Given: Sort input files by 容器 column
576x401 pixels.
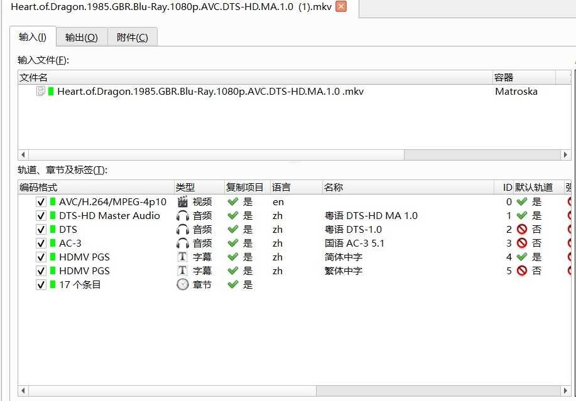Looking at the screenshot, I should pyautogui.click(x=524, y=77).
